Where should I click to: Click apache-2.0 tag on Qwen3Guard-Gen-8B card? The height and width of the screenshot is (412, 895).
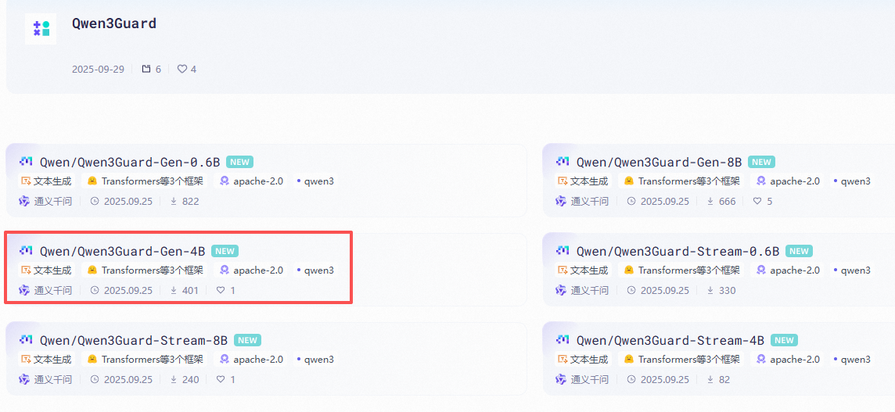tap(788, 181)
